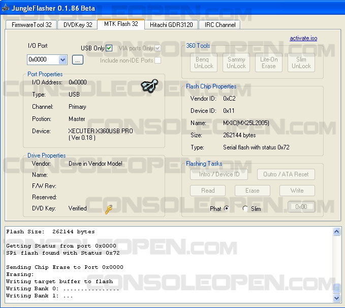This screenshot has width=345, height=308.
Task: Click the Channel value 'Primary'
Action: point(77,107)
